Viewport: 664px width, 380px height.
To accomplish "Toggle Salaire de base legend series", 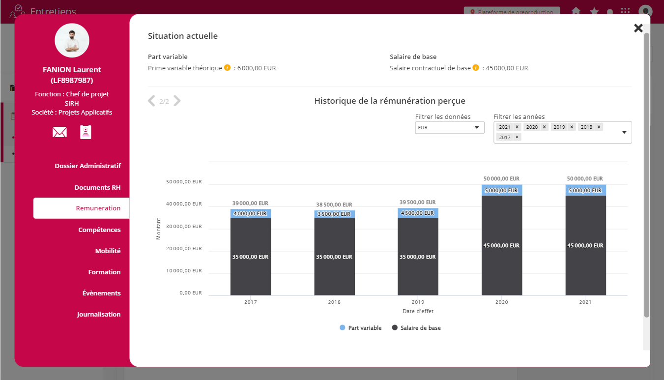I will pyautogui.click(x=416, y=328).
